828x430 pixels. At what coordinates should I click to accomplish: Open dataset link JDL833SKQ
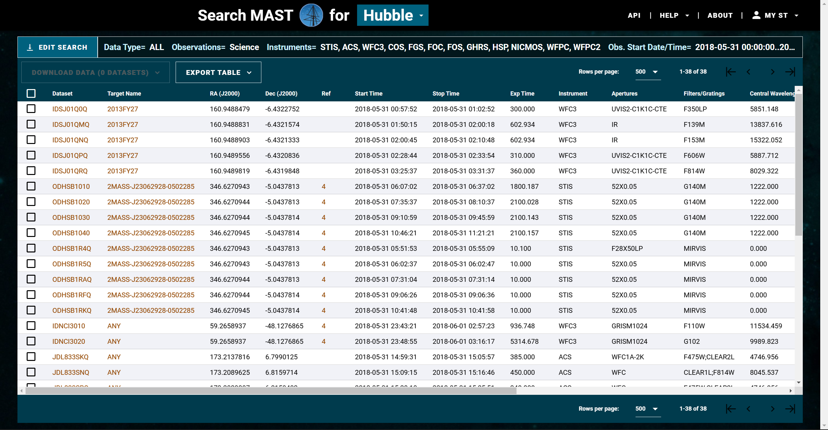[71, 357]
